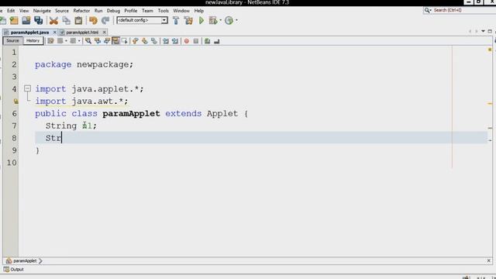Open the Debug menu
The width and height of the screenshot is (496, 279).
click(x=113, y=11)
